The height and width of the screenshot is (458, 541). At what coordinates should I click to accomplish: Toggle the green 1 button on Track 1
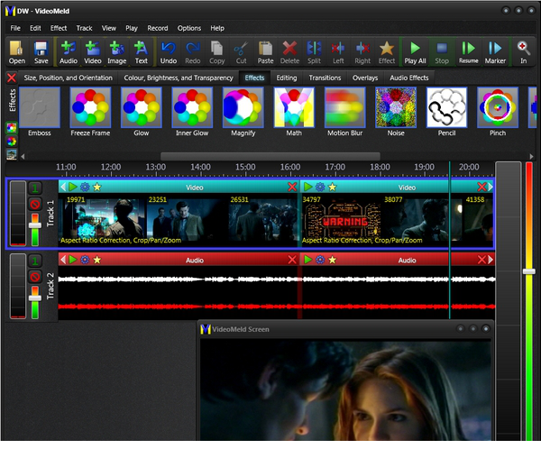coord(35,188)
